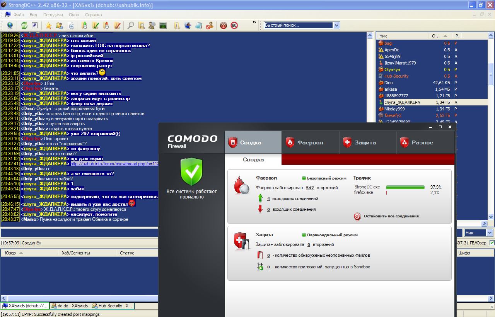Click the red Shutdown power icon
This screenshot has height=317, width=495.
224,25
